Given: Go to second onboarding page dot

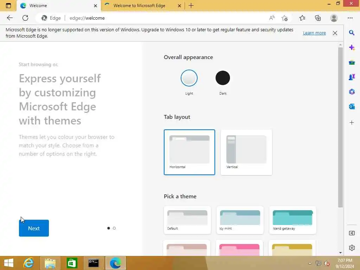Looking at the screenshot, I should (114, 228).
